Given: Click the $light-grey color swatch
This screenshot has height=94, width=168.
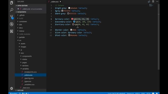Looking at the screenshot, I should point(69,8).
